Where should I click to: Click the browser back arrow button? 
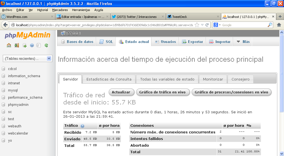(x=5, y=25)
